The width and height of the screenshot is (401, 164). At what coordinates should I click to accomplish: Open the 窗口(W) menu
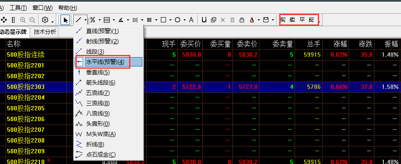click(x=43, y=8)
